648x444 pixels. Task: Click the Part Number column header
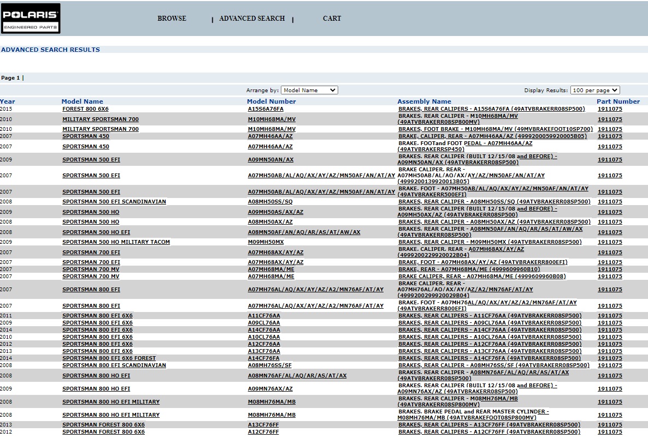click(x=618, y=101)
